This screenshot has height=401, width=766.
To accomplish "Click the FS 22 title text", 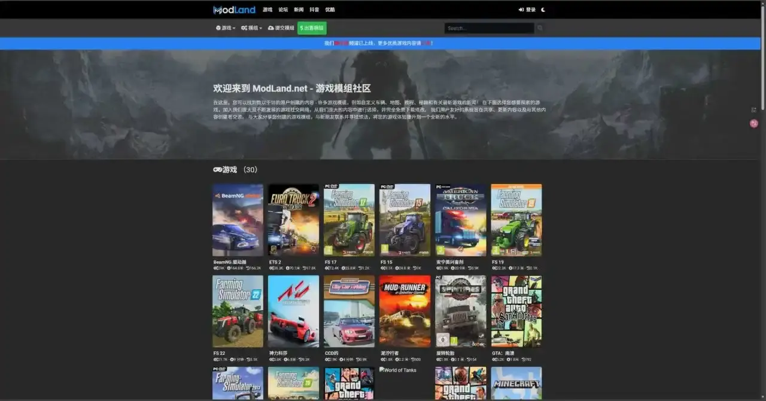I will click(x=220, y=353).
